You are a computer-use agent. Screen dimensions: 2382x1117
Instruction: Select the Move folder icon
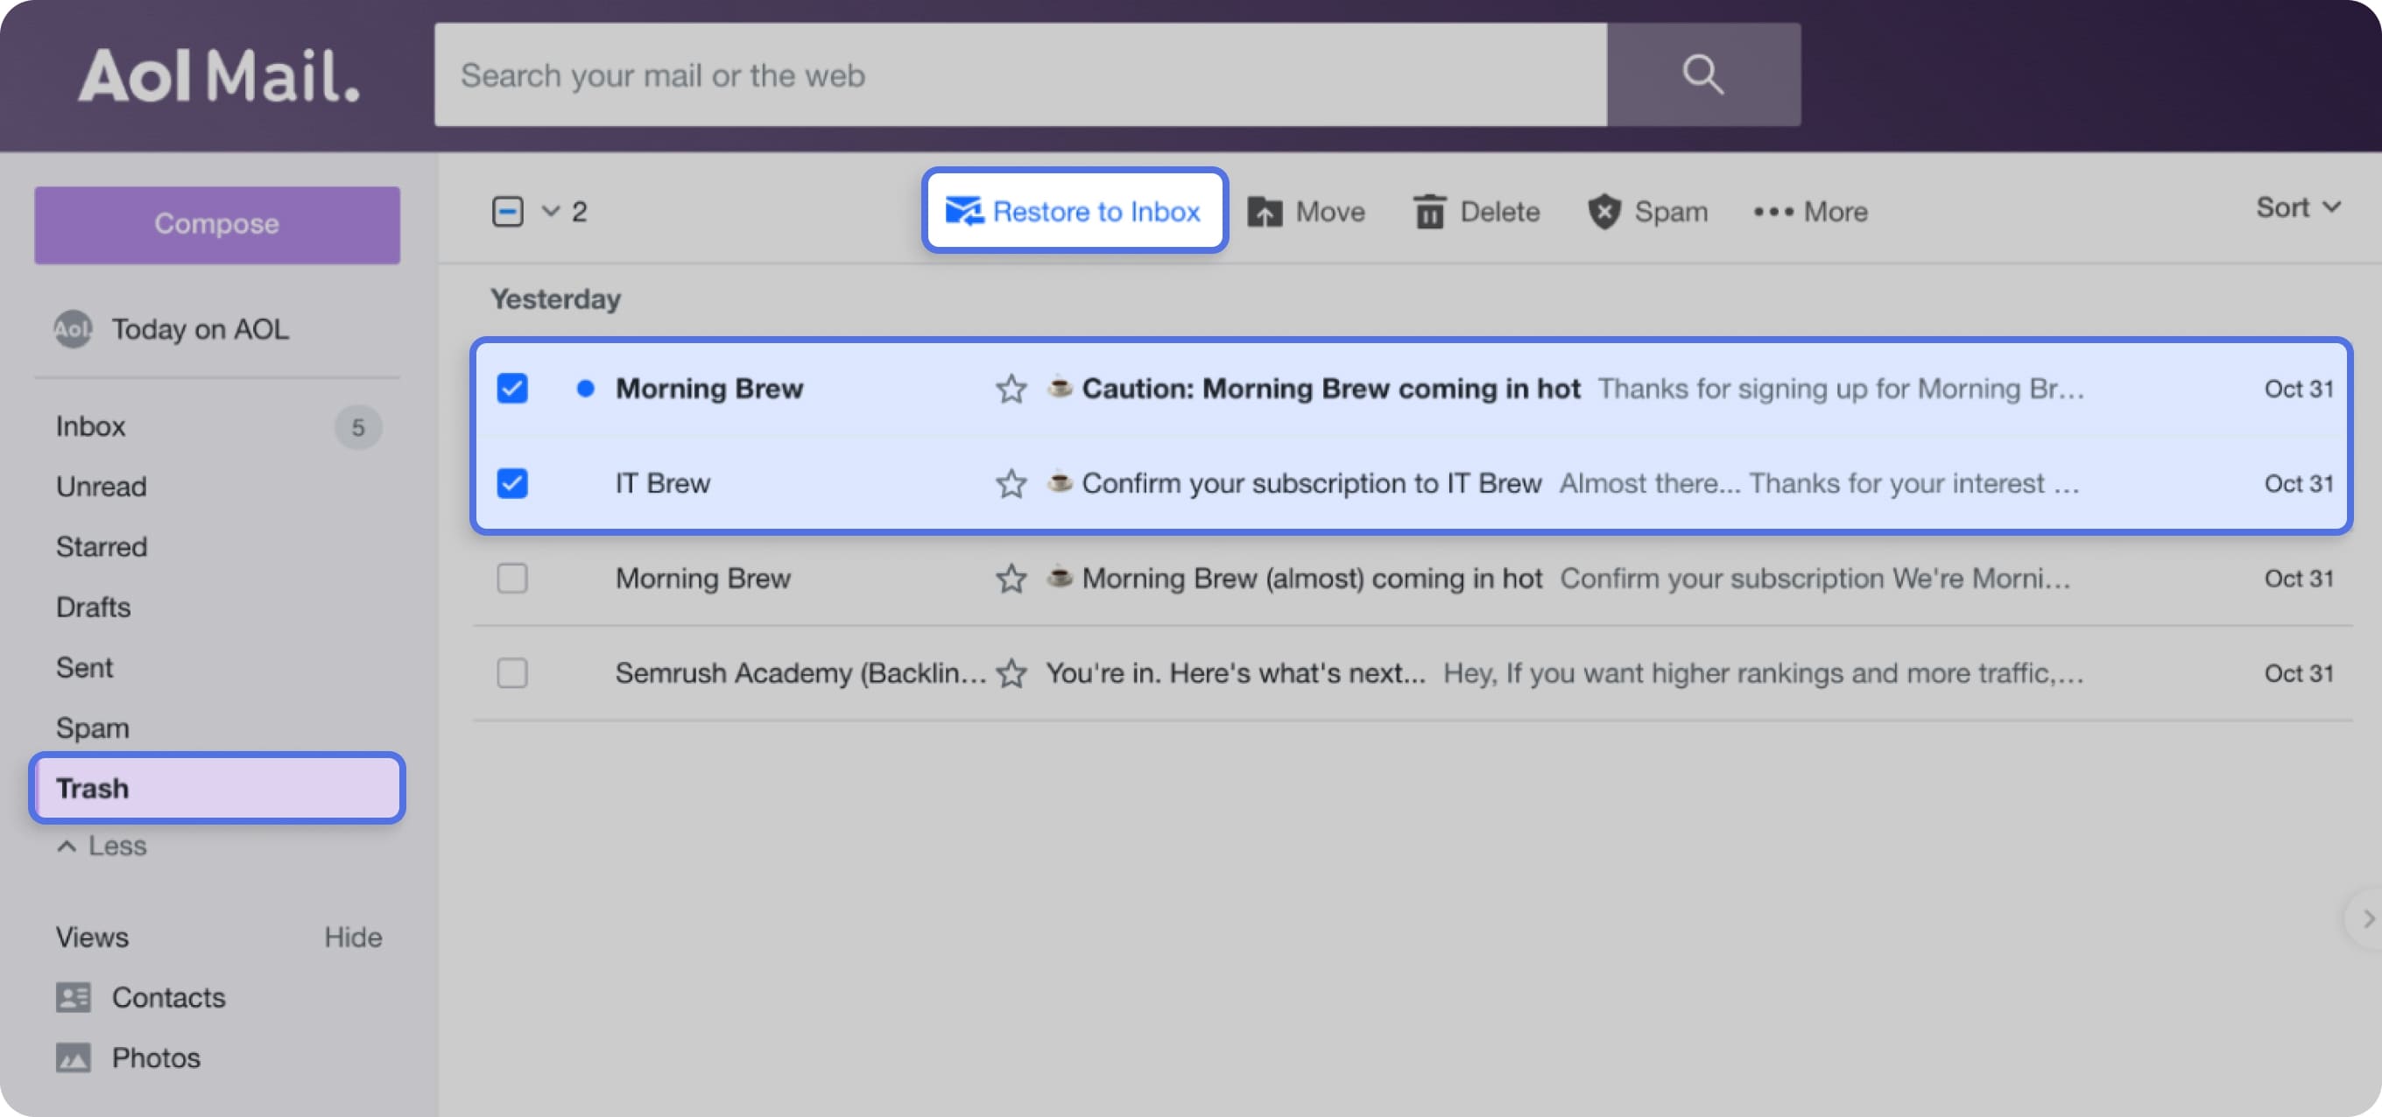(1268, 211)
